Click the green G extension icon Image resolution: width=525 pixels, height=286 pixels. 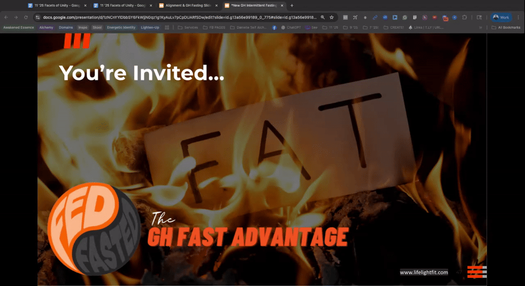click(x=405, y=17)
